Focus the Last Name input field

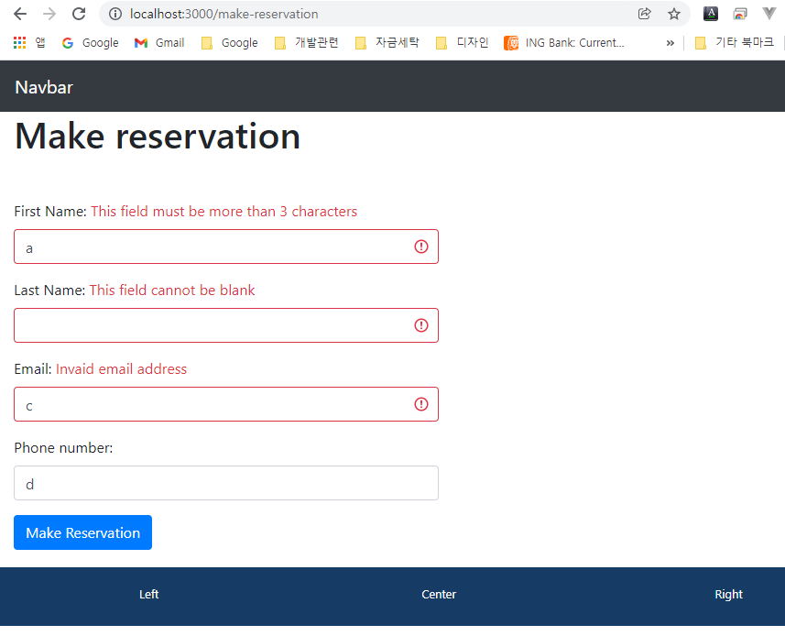226,325
